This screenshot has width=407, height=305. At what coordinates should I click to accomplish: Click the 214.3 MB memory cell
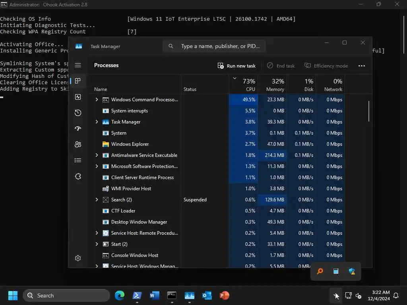click(273, 155)
